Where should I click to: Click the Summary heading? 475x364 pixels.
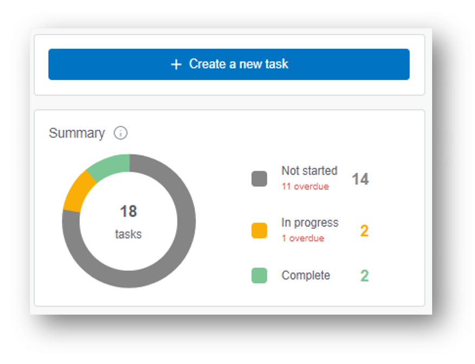[76, 133]
